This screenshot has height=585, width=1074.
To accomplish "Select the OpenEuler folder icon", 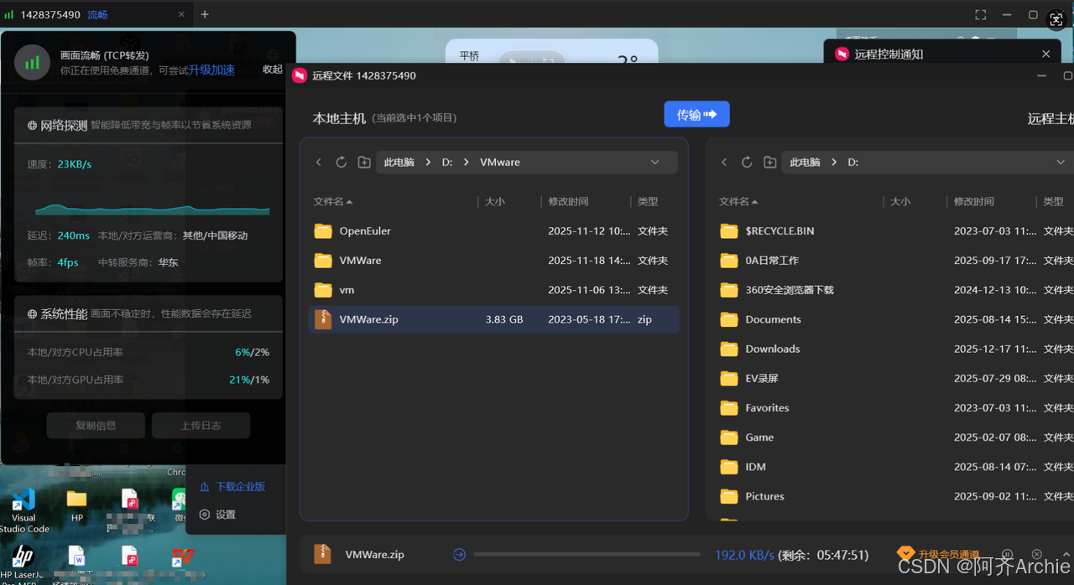I will 323,231.
